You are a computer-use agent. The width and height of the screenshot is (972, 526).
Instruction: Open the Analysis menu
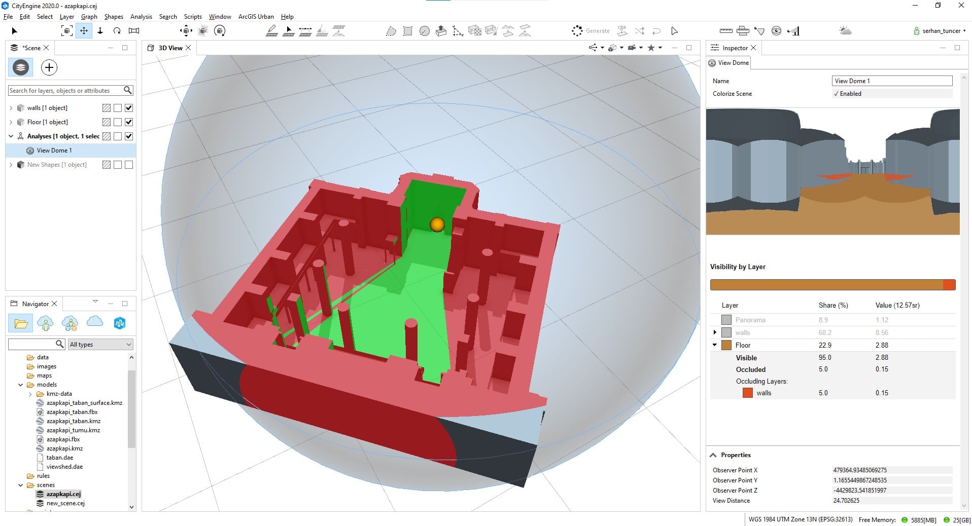tap(141, 17)
